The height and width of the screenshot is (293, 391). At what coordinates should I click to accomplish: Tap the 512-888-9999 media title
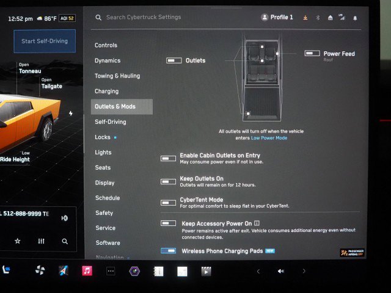click(x=24, y=214)
